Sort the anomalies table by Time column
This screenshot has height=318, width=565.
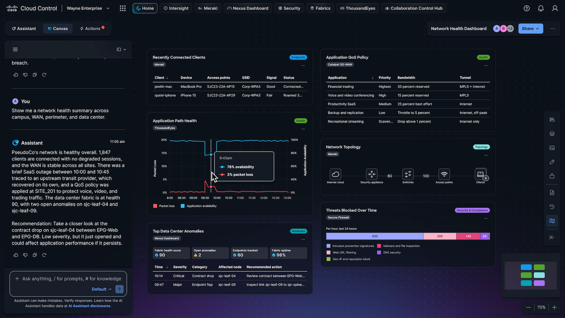[161, 267]
